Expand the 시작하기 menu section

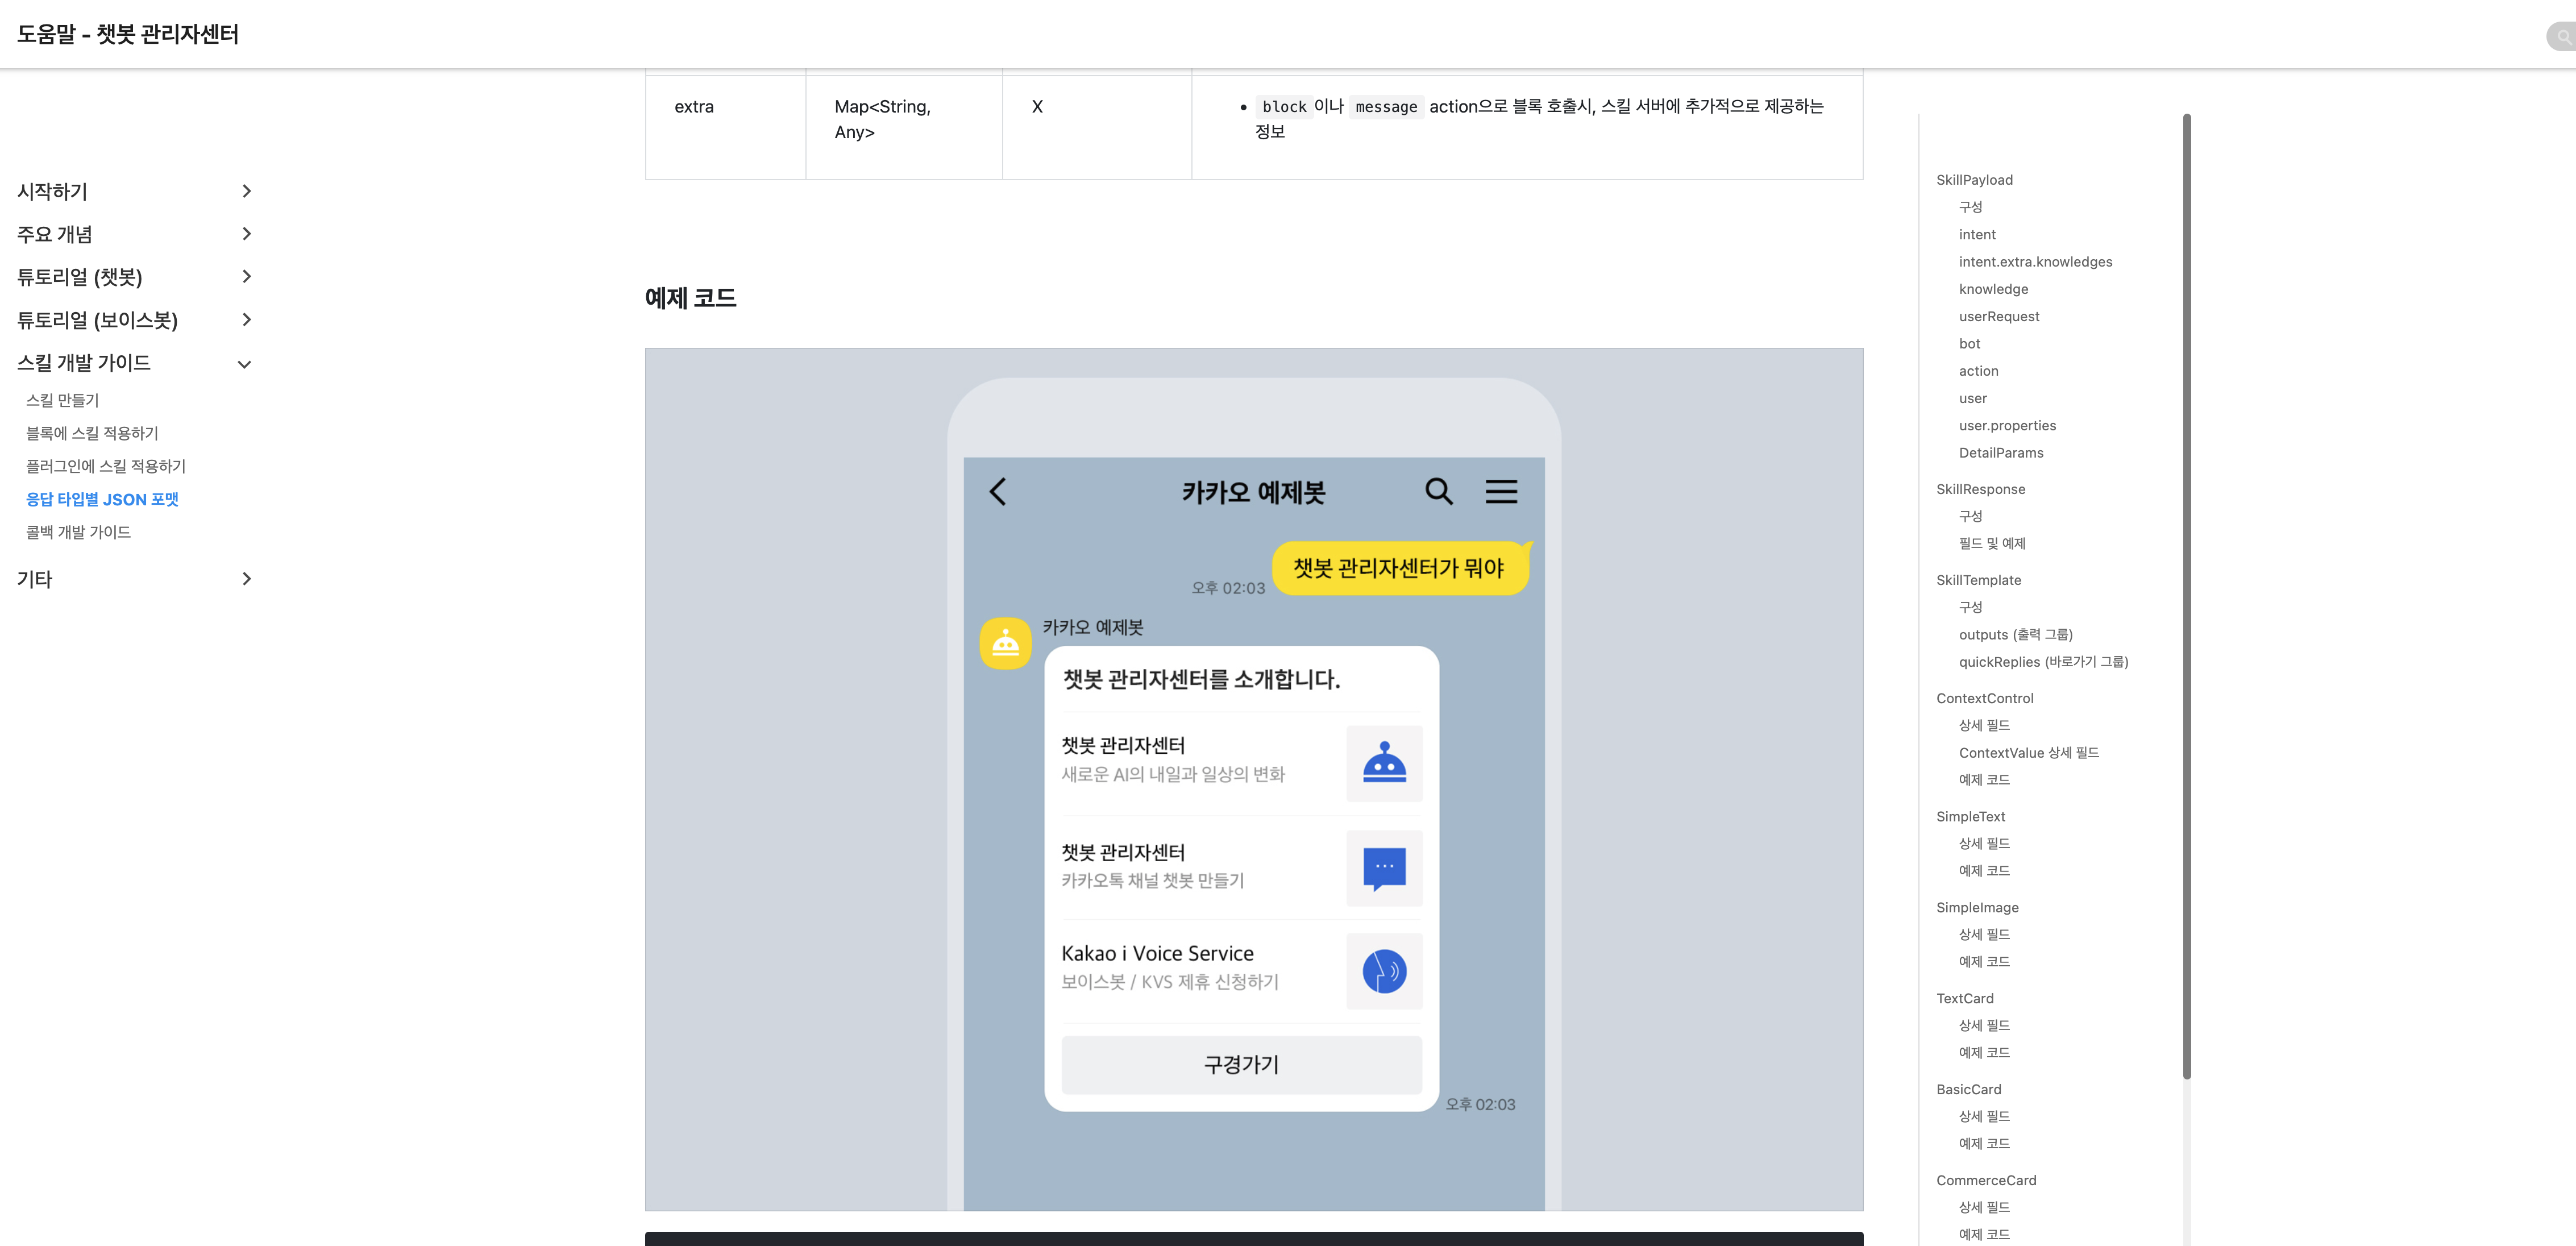pos(246,191)
